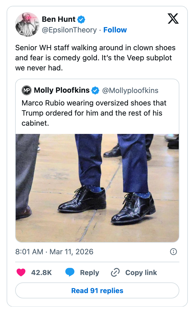Click the Molly Ploofkins MP avatar
The image size is (195, 313).
click(x=26, y=90)
